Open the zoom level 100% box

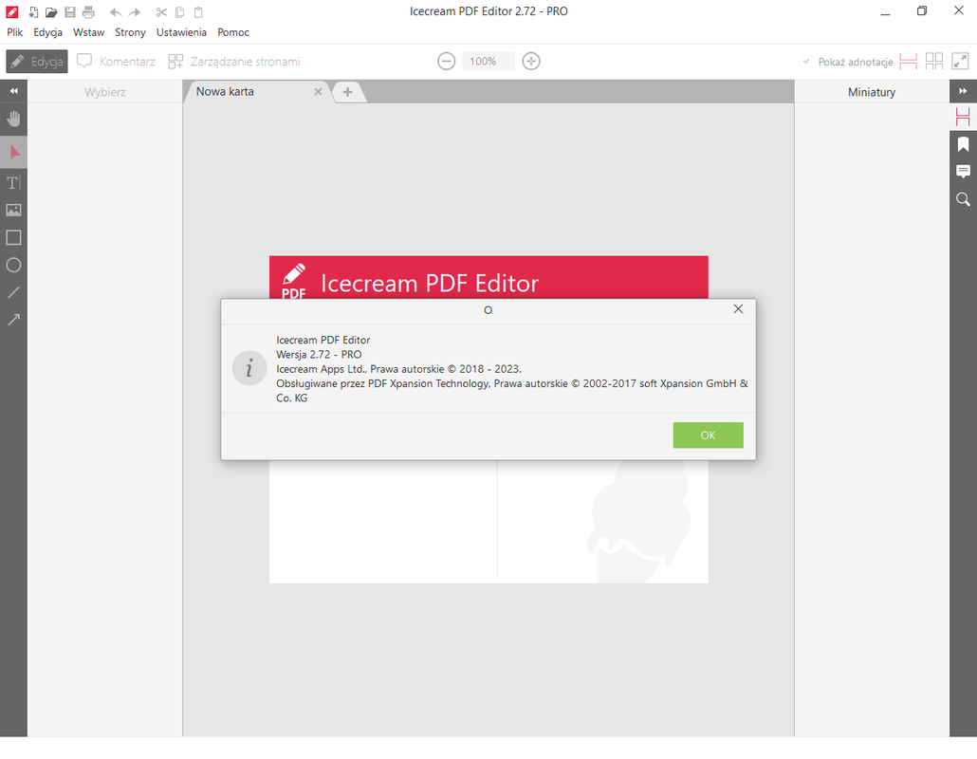coord(488,61)
